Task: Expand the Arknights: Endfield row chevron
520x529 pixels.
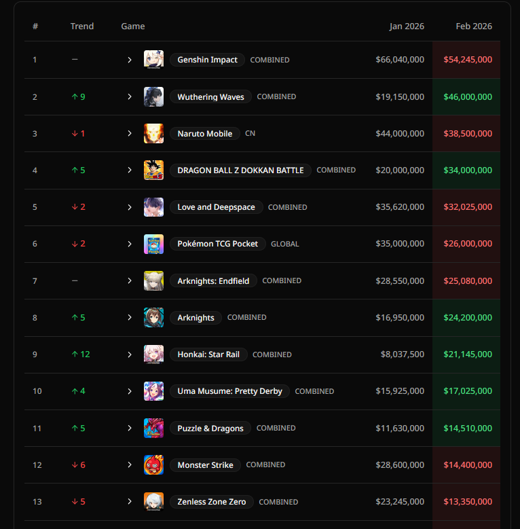Action: point(130,280)
